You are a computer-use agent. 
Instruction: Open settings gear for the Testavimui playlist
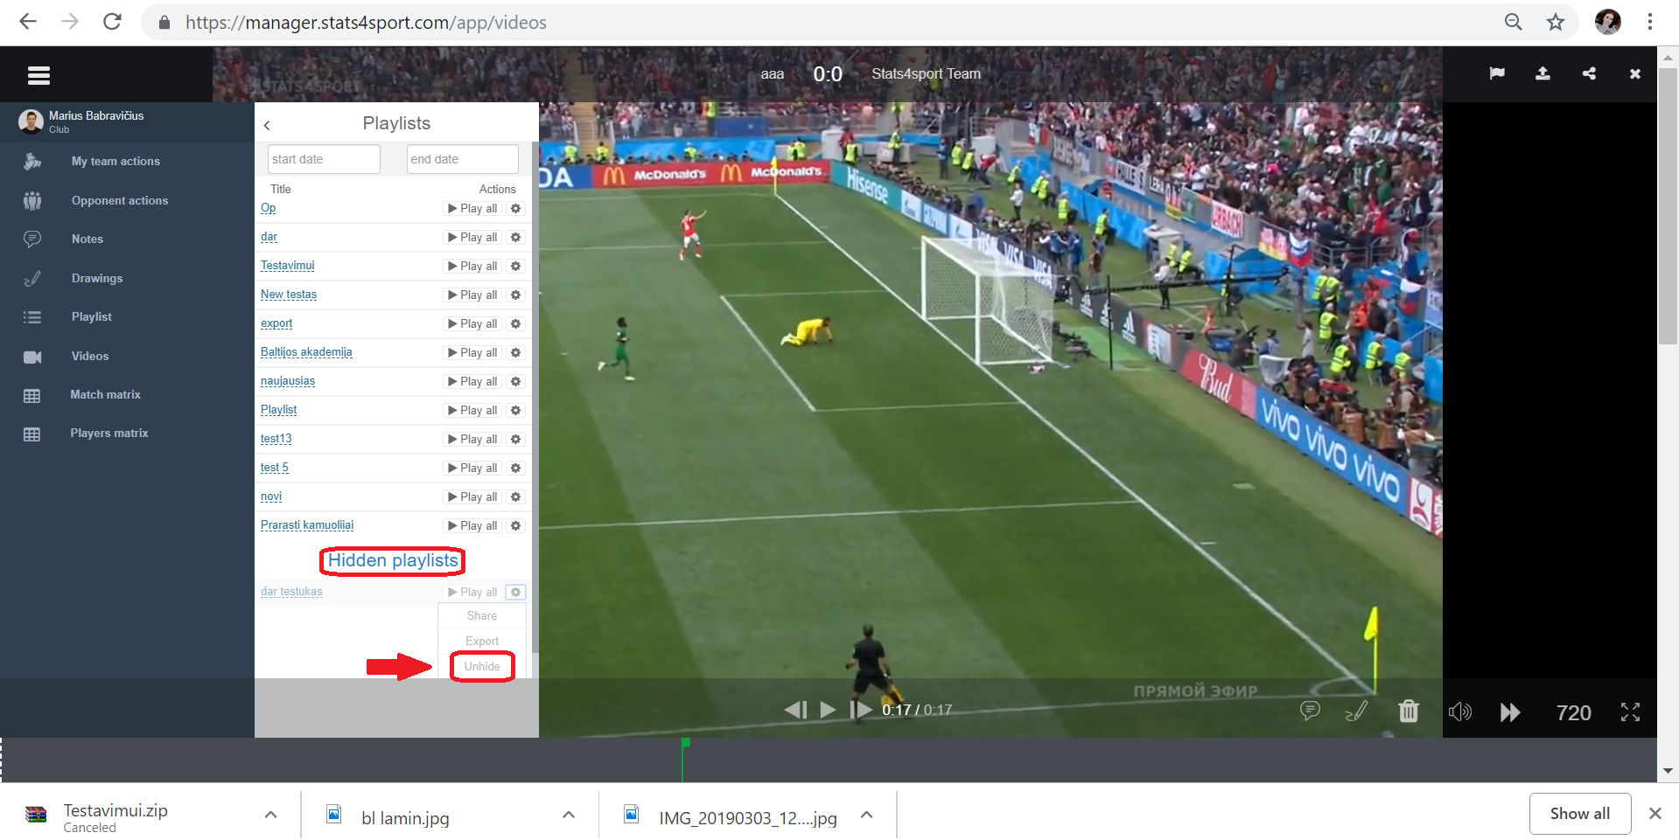[x=515, y=266]
